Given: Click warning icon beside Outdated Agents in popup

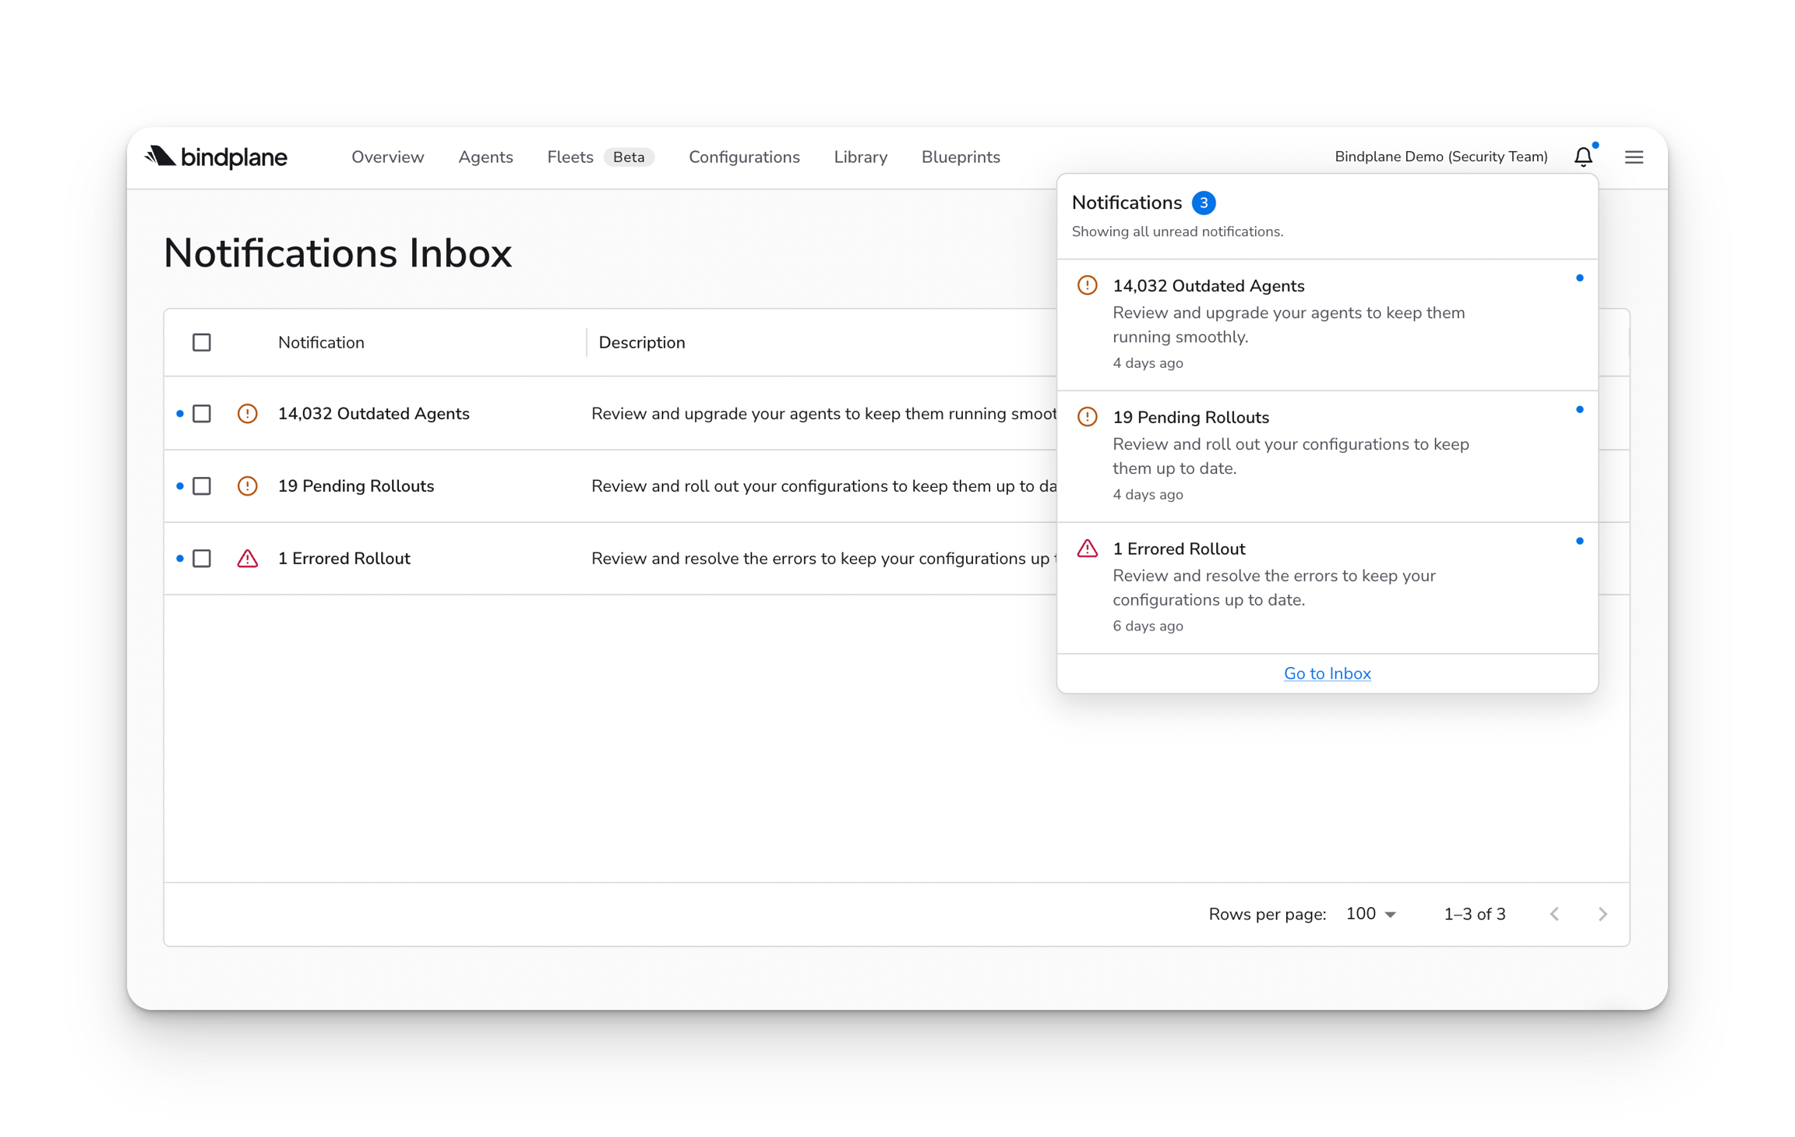Looking at the screenshot, I should [x=1087, y=285].
